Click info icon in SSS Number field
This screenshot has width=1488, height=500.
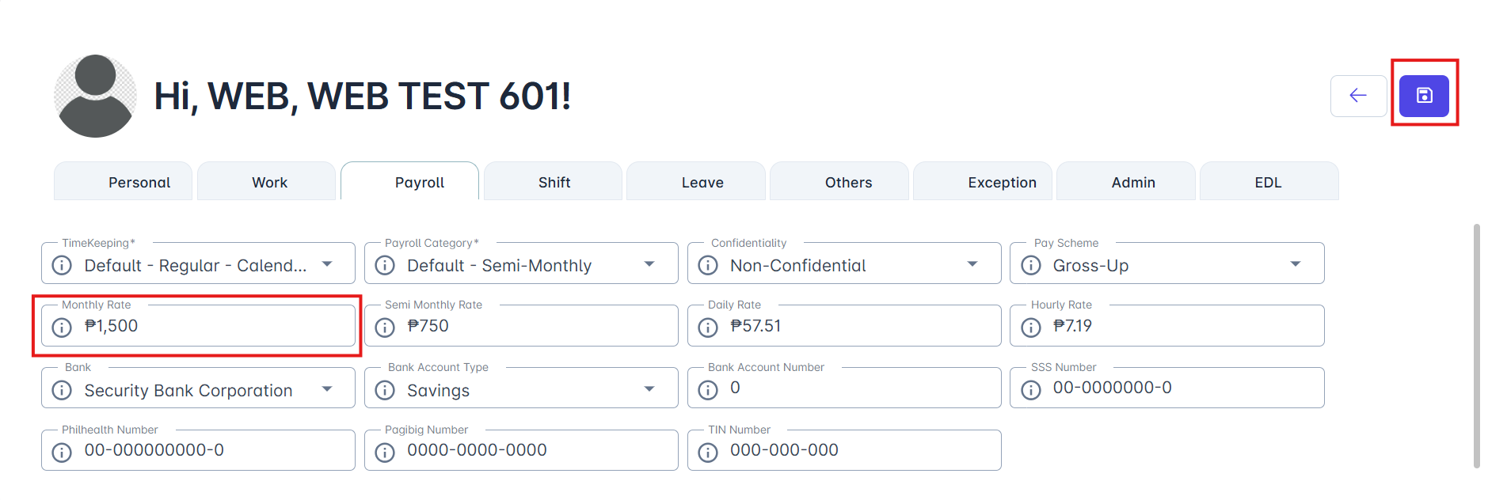1031,389
